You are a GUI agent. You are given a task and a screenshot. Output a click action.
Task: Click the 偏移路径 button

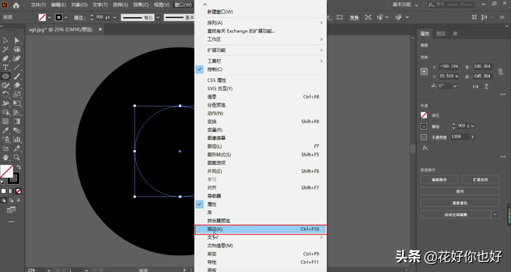439,180
